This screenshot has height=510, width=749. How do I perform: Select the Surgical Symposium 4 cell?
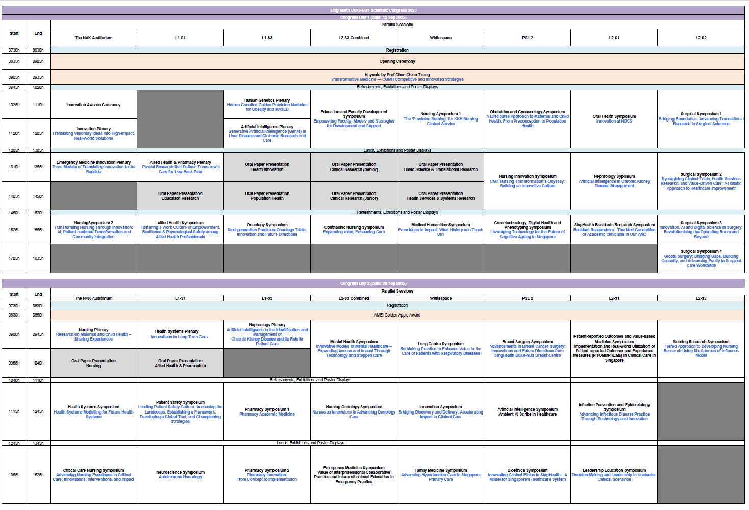(701, 258)
